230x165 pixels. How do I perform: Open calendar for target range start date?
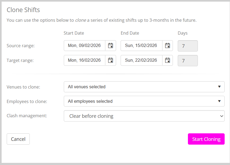pyautogui.click(x=110, y=60)
